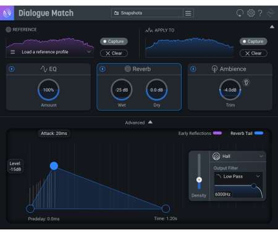Toggle the EQ module power button
The image size is (278, 235).
coord(12,69)
